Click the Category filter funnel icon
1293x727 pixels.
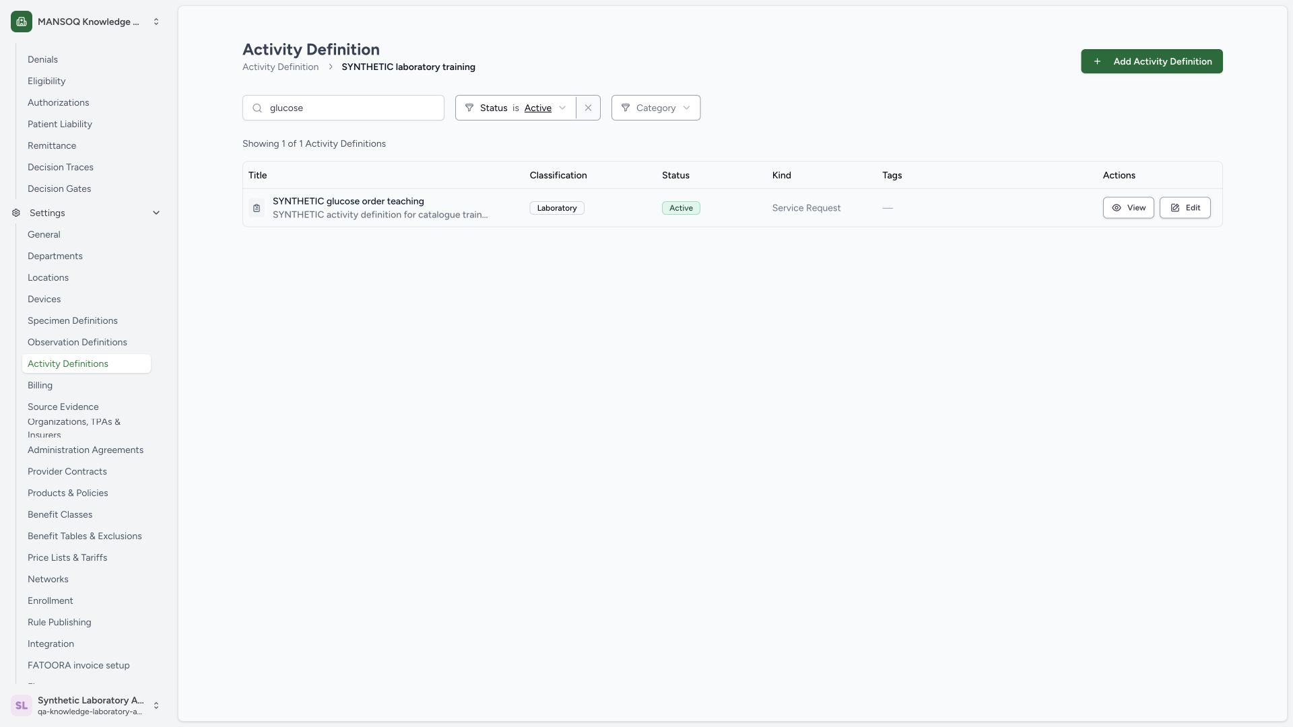tap(626, 108)
